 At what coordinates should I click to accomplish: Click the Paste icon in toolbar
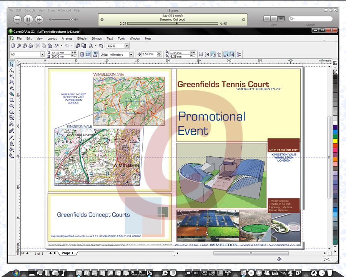[x=50, y=46]
